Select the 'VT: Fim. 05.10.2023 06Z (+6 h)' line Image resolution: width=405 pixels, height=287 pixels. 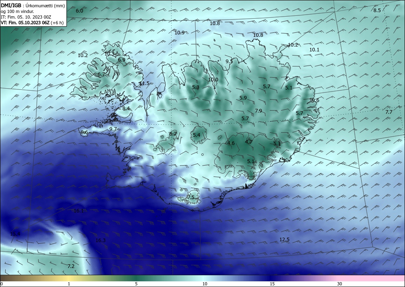[x=32, y=23]
